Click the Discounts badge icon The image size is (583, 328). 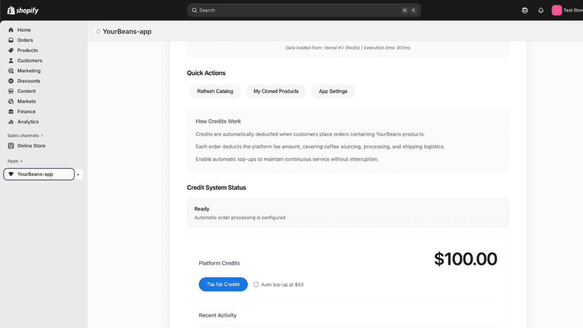pos(11,81)
